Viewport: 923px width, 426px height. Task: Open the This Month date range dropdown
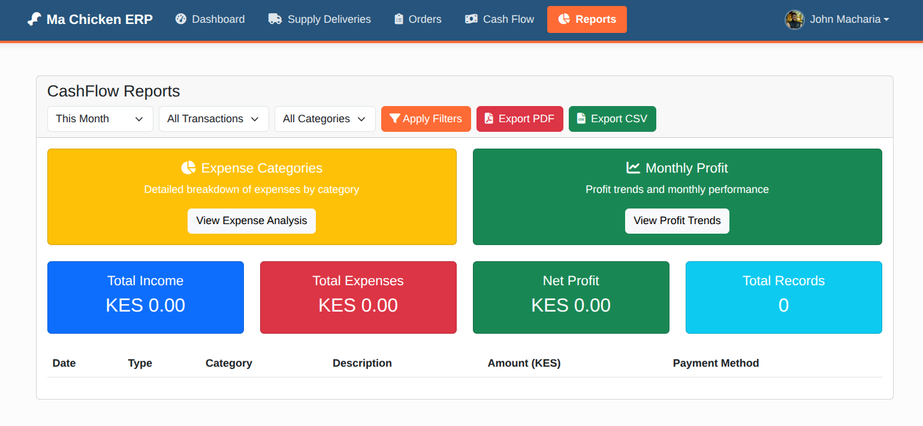[99, 119]
